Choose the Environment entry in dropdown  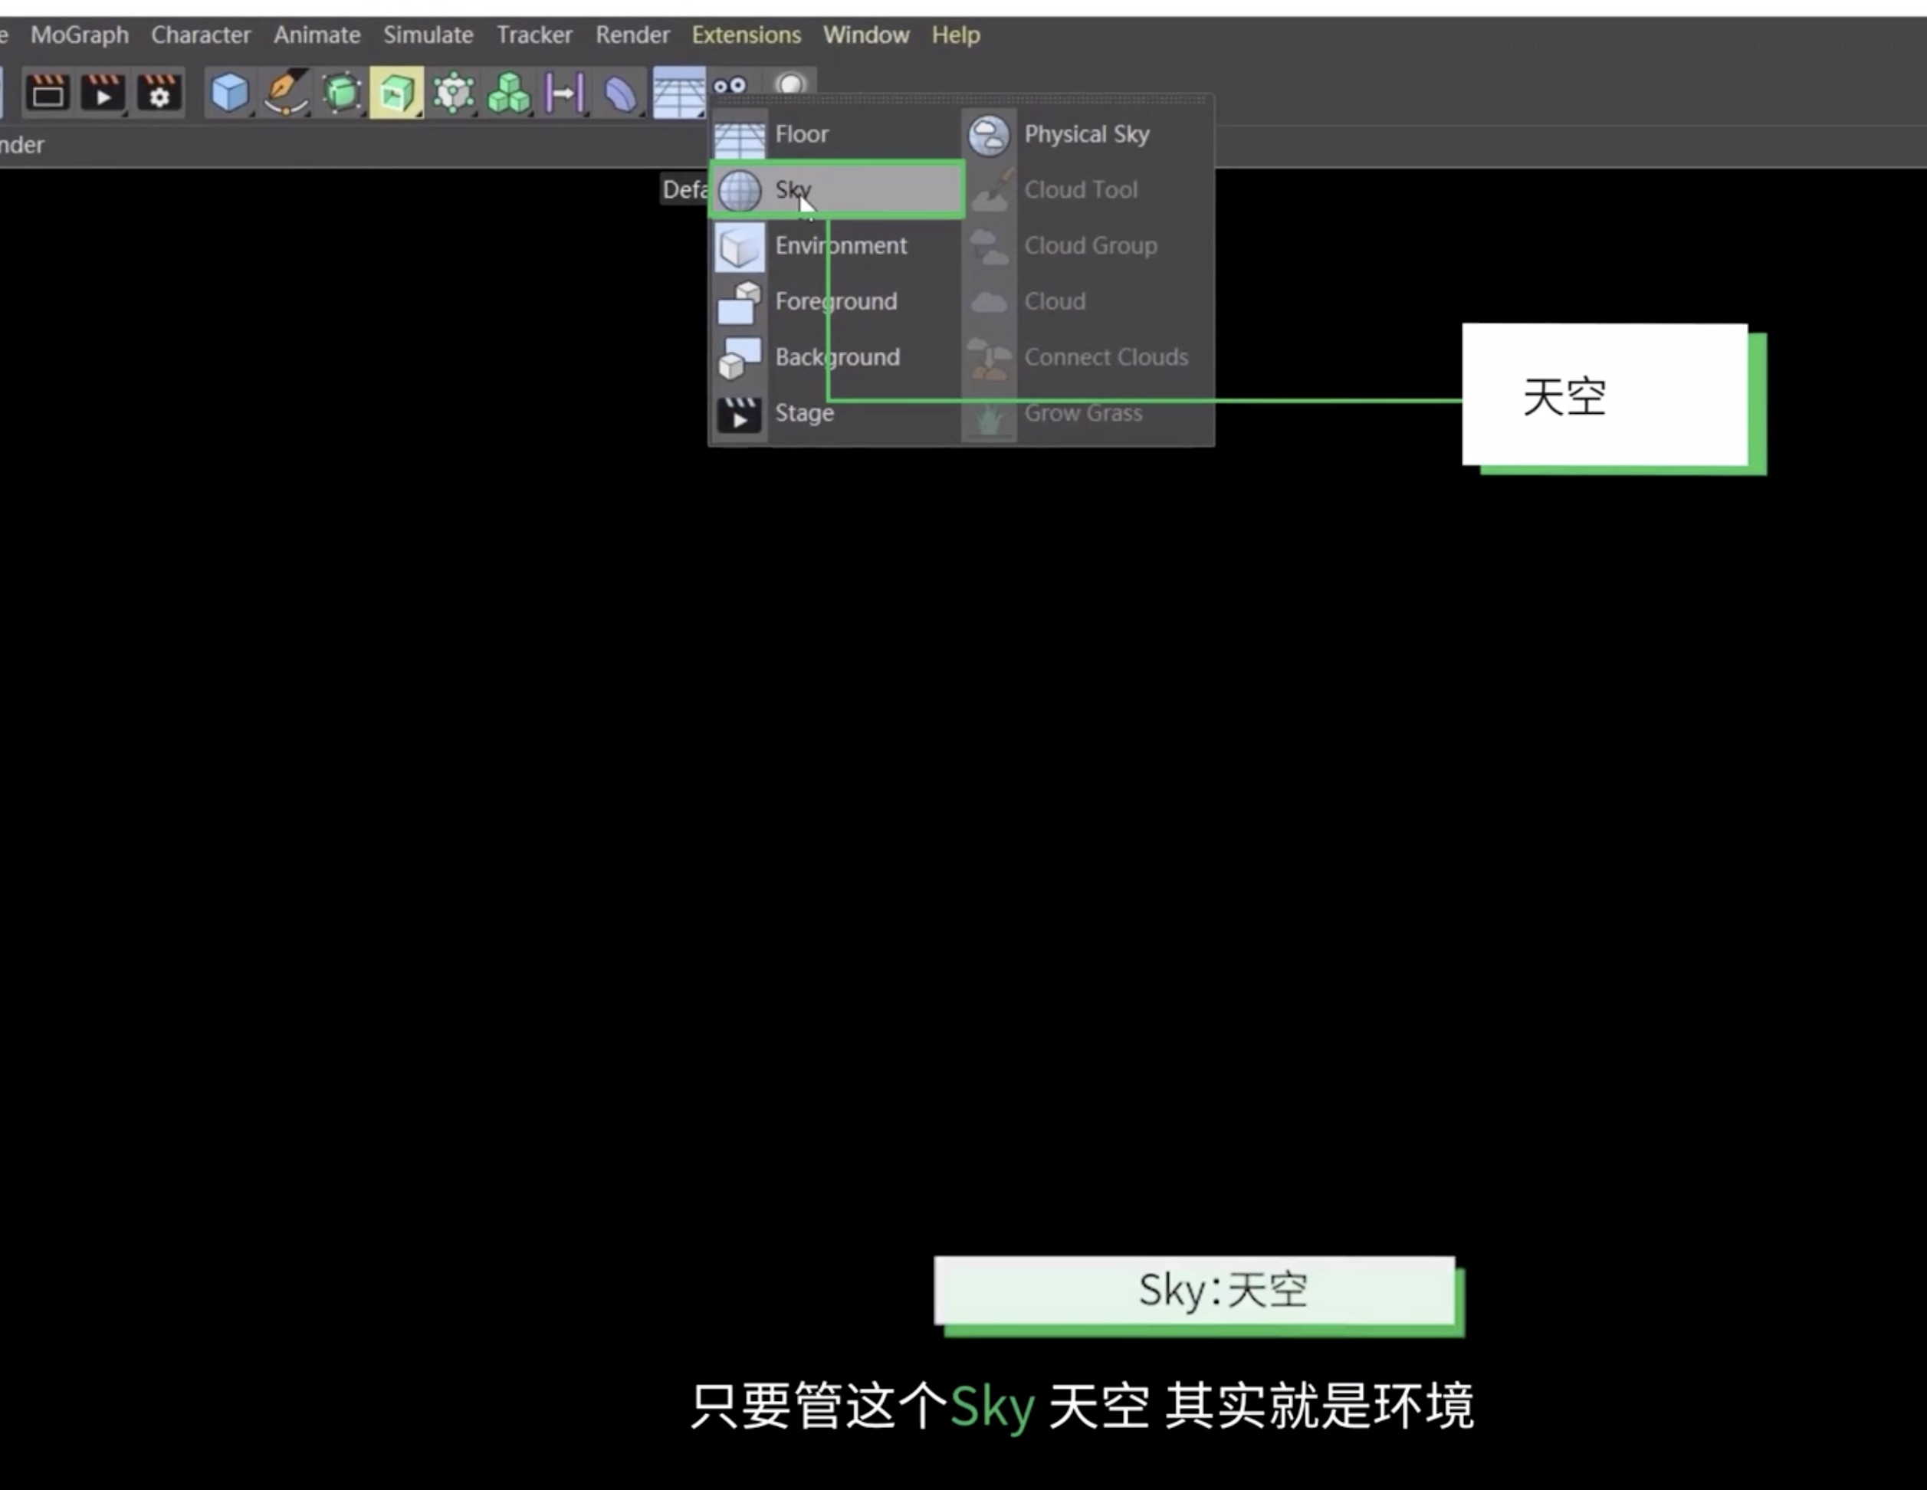(x=836, y=245)
